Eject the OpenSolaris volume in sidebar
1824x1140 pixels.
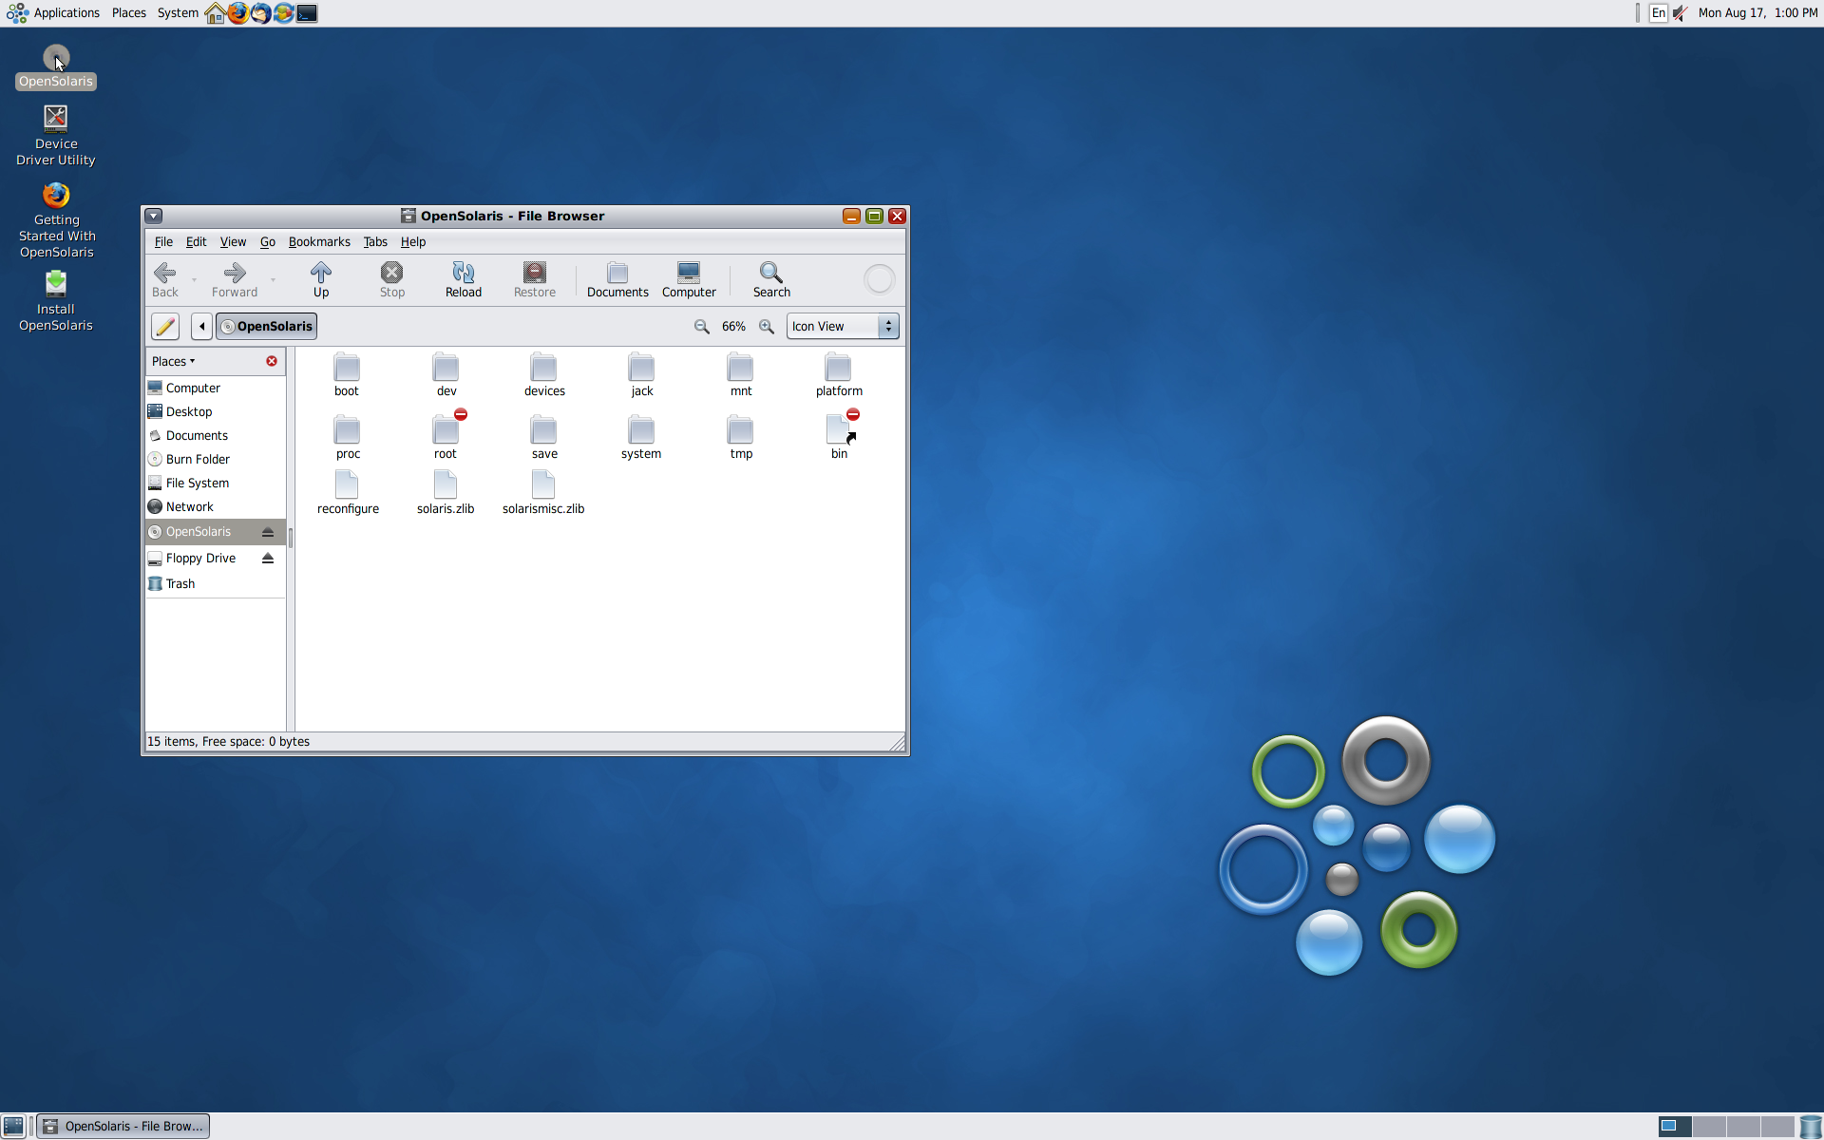pos(268,532)
